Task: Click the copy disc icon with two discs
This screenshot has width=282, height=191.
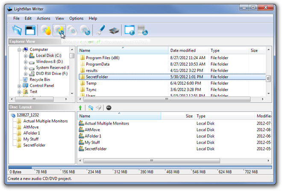Action: [72, 30]
